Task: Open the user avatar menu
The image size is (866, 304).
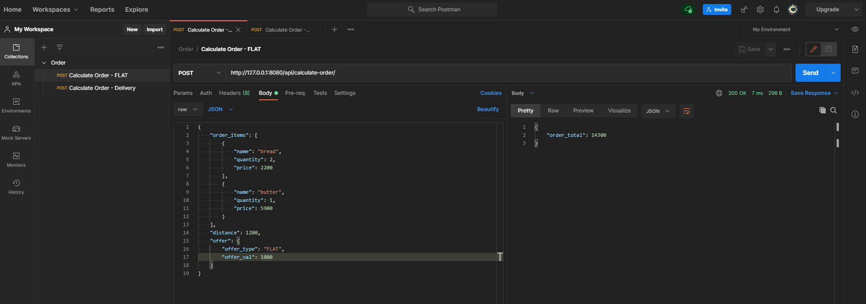Action: tap(793, 9)
